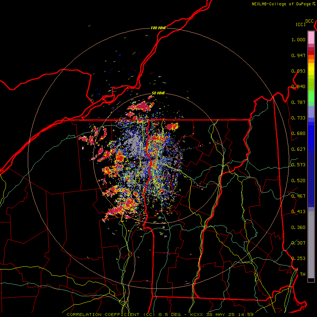Select the 0.360 scale value
The width and height of the screenshot is (317, 317).
point(298,227)
